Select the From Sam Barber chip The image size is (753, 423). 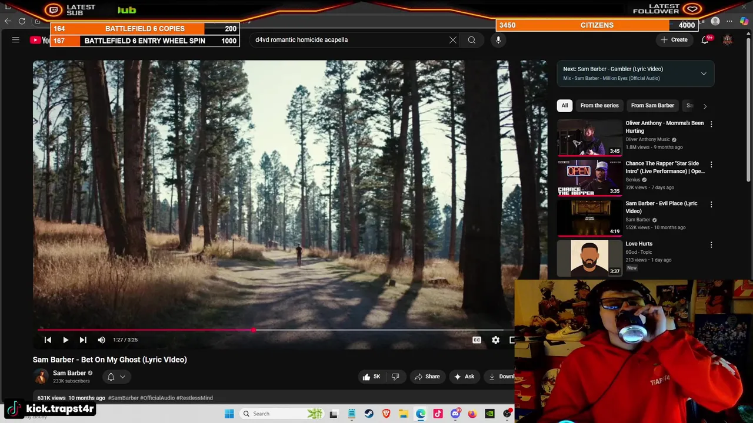pos(652,105)
